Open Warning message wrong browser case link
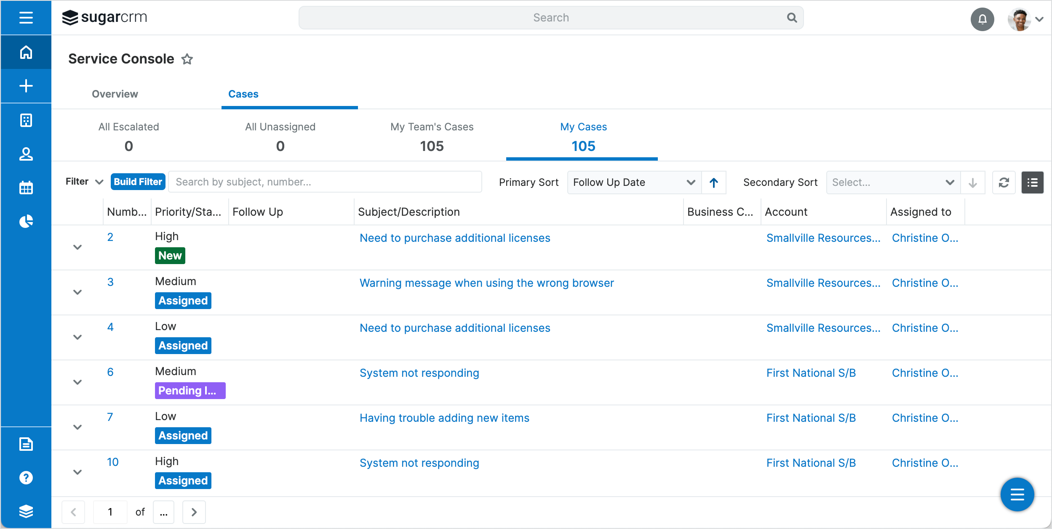 (486, 283)
